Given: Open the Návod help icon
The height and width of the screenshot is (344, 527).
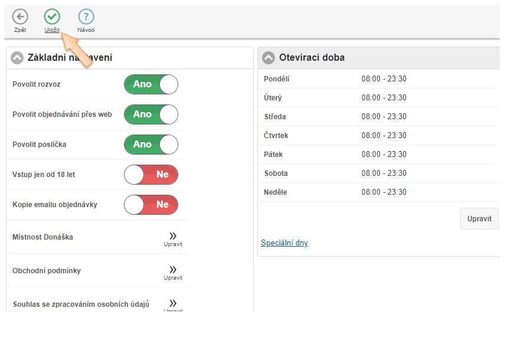Looking at the screenshot, I should (86, 17).
